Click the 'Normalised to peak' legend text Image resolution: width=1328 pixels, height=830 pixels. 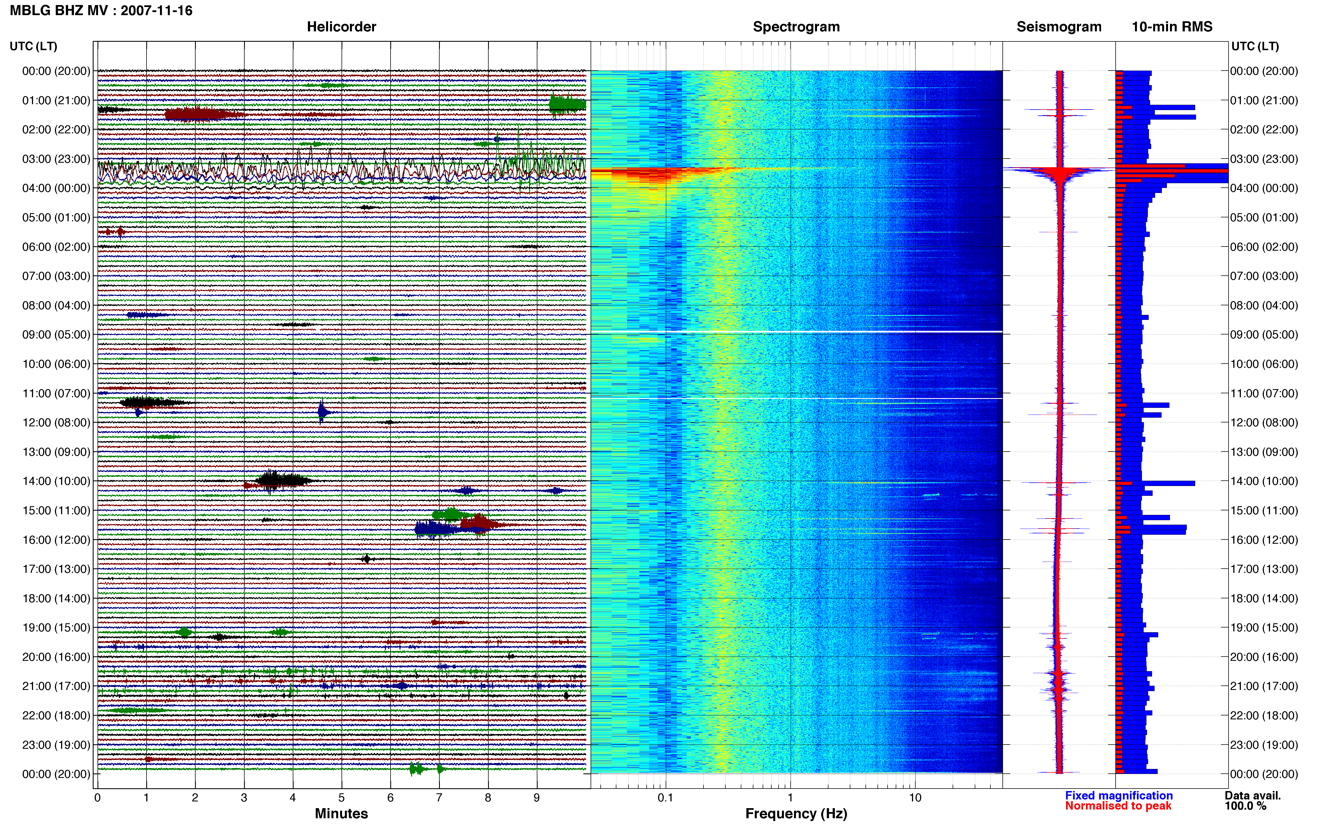point(1118,806)
